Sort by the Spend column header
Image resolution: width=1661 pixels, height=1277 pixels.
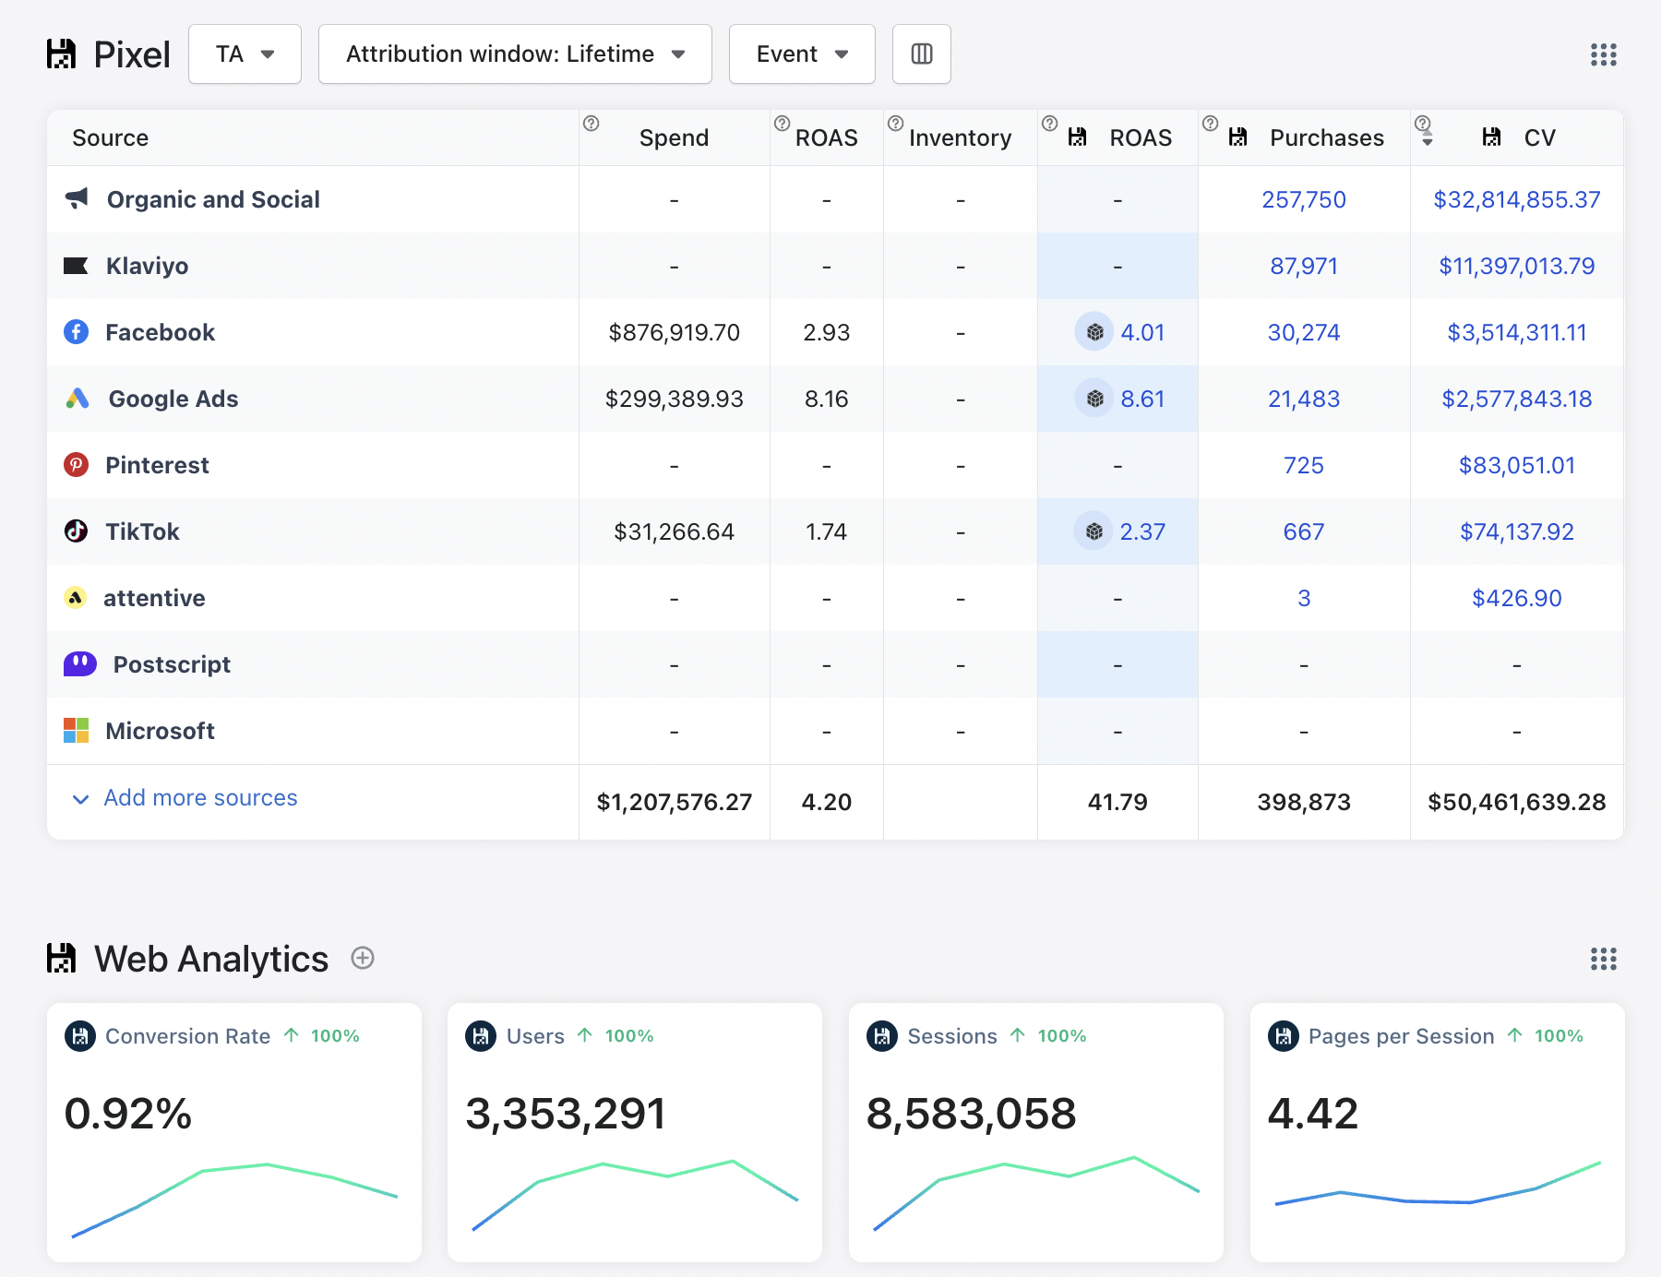tap(675, 137)
